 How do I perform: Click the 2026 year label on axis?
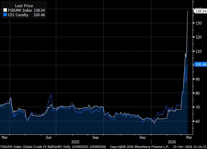[x=172, y=142]
